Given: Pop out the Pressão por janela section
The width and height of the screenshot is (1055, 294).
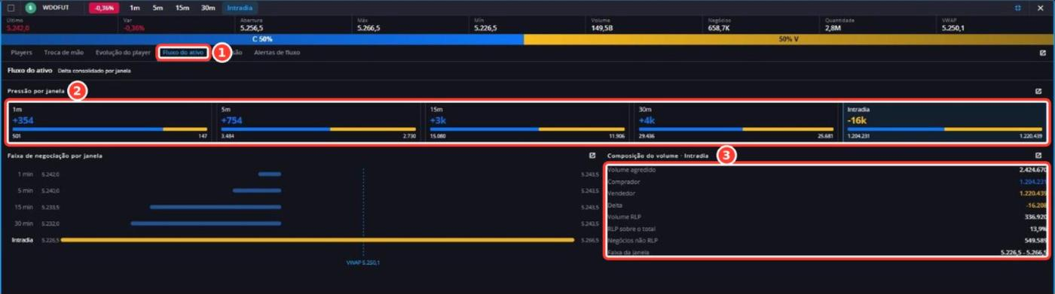Looking at the screenshot, I should [x=1038, y=91].
